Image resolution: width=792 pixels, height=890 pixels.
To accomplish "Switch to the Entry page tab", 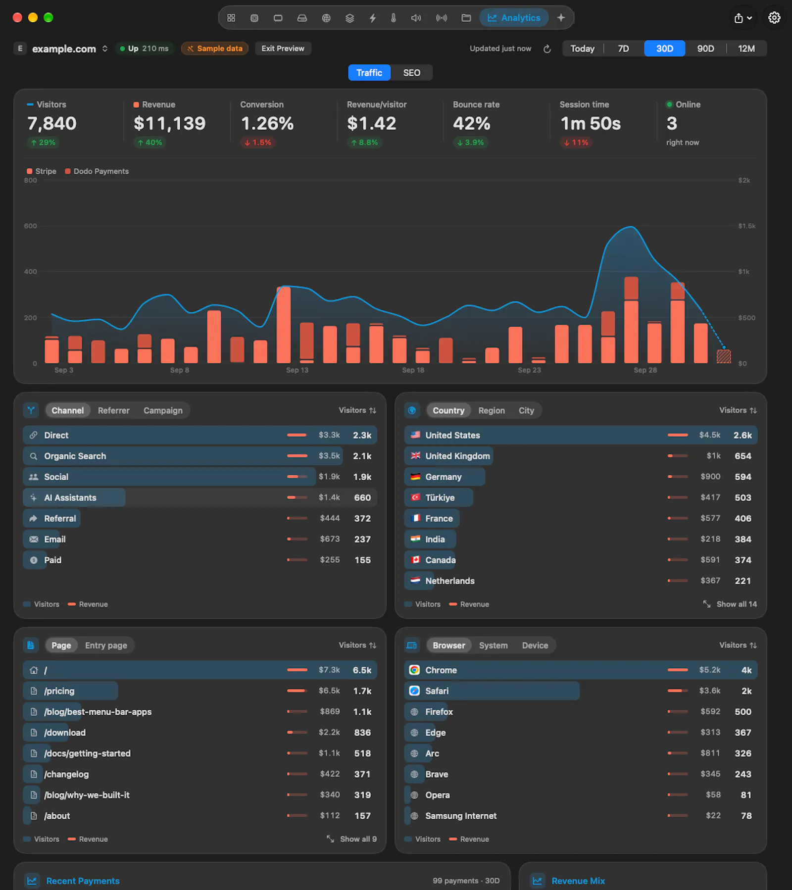I will tap(106, 645).
